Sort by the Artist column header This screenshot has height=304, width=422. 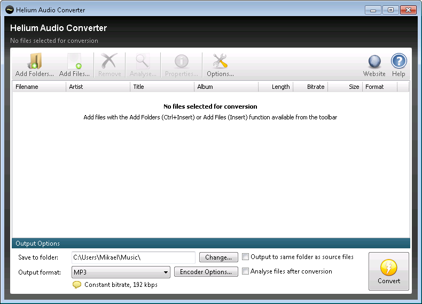(x=98, y=87)
